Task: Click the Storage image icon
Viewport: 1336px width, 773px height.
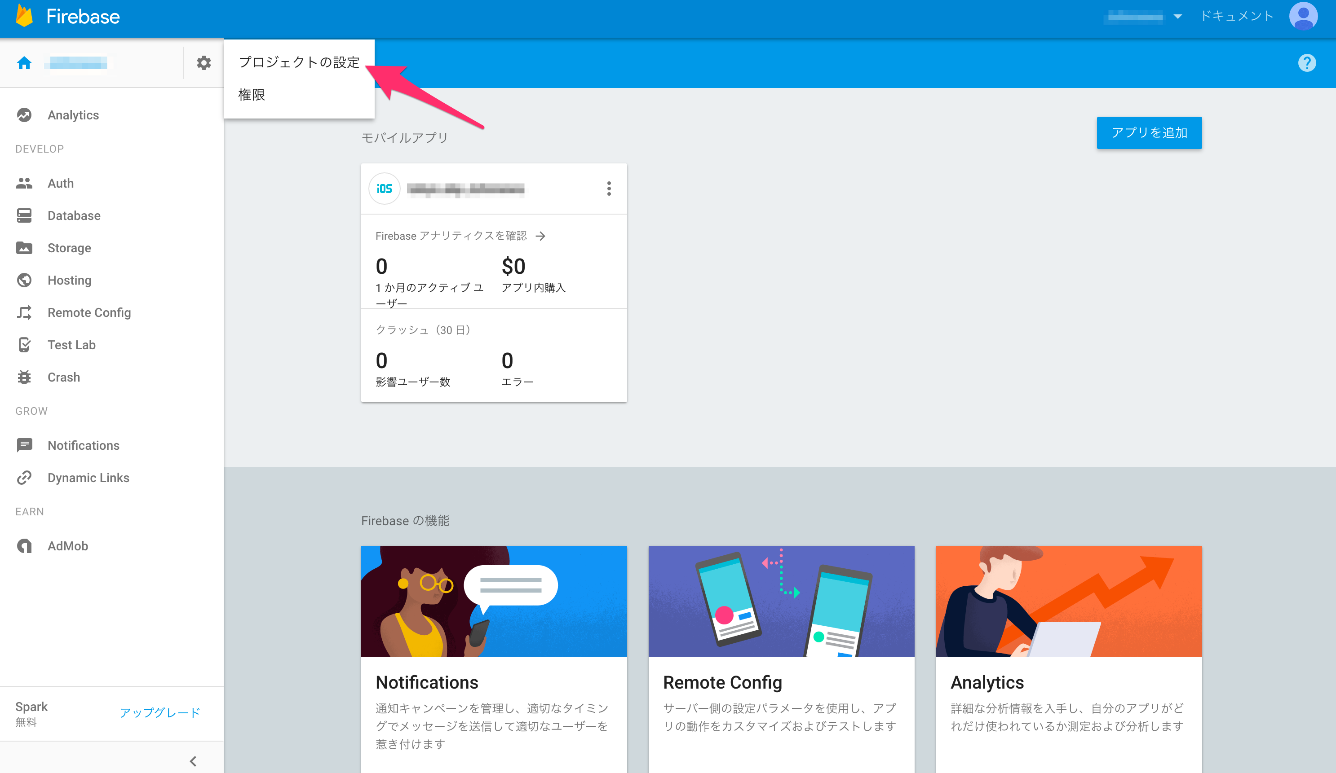Action: coord(24,248)
